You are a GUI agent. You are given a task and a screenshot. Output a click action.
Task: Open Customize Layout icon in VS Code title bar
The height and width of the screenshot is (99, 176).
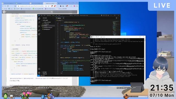(x=108, y=15)
